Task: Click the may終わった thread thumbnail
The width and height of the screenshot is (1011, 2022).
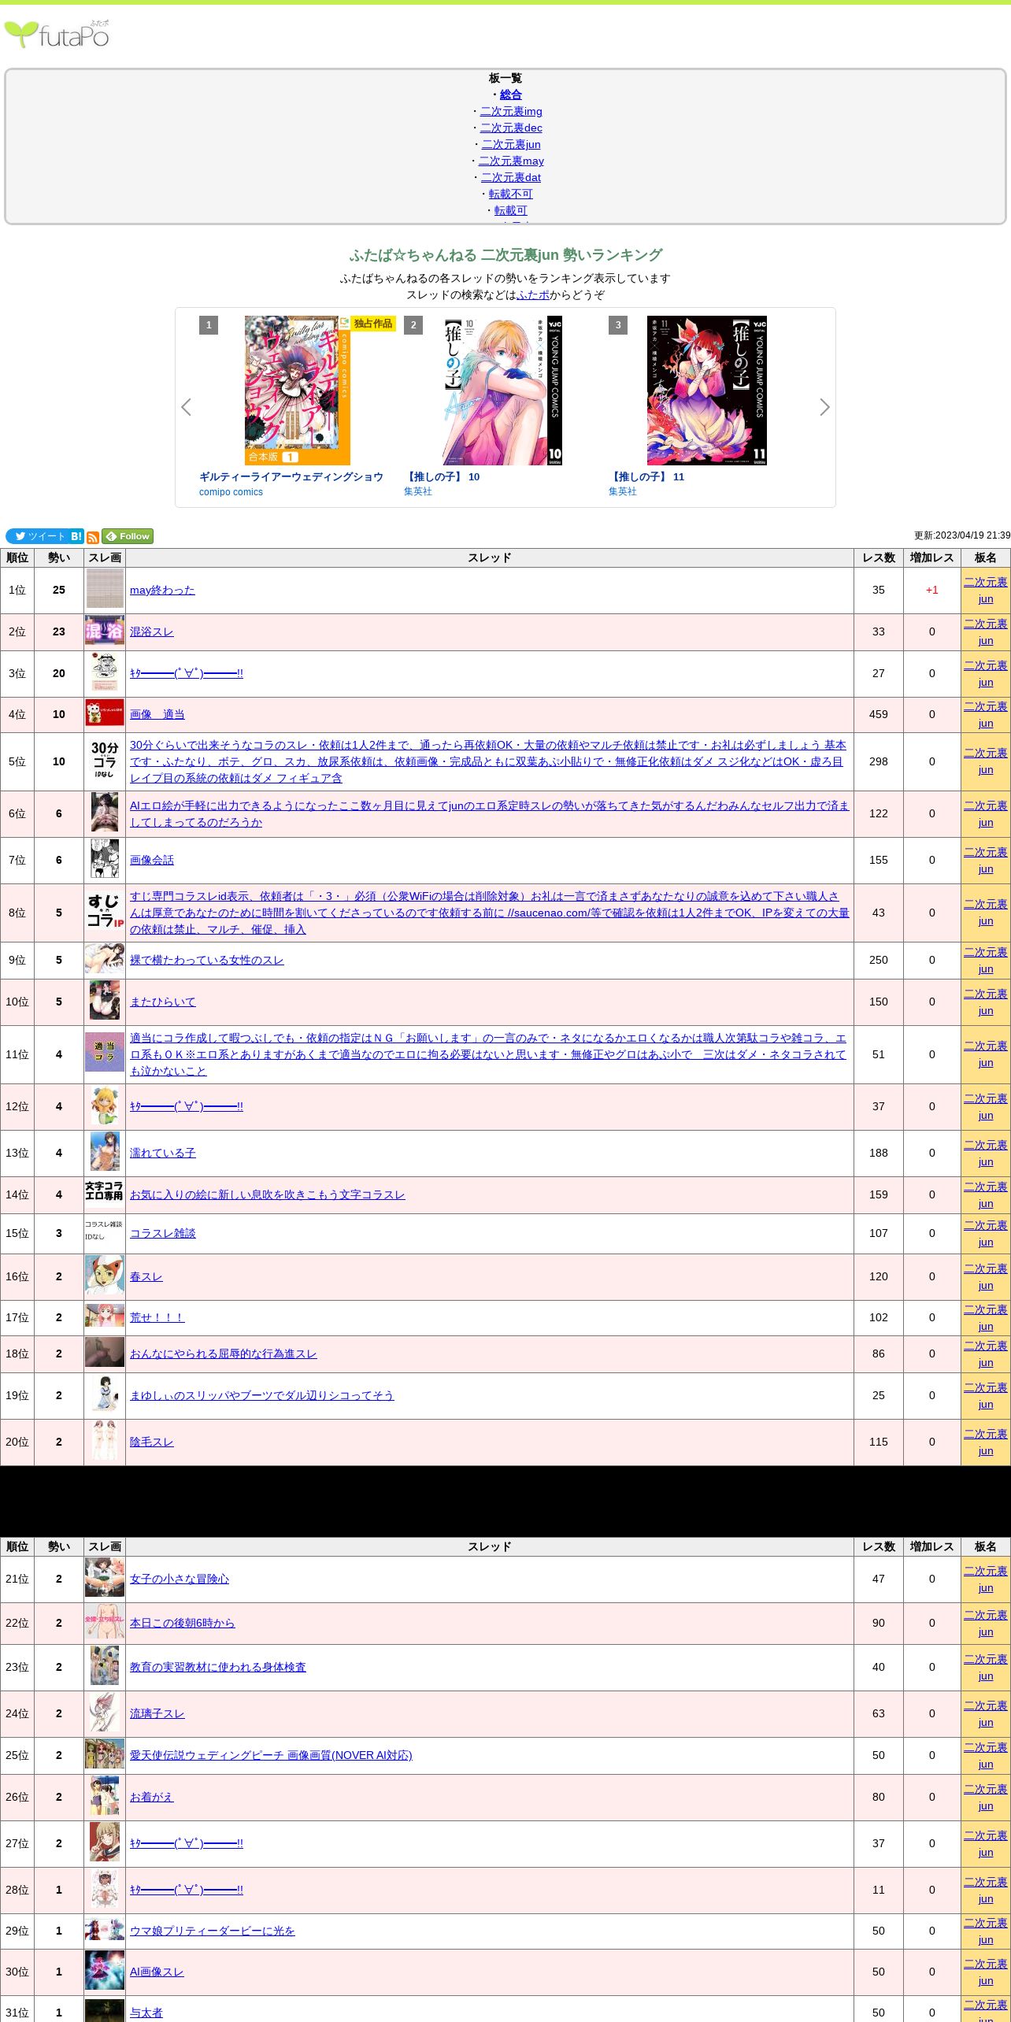Action: 105,590
